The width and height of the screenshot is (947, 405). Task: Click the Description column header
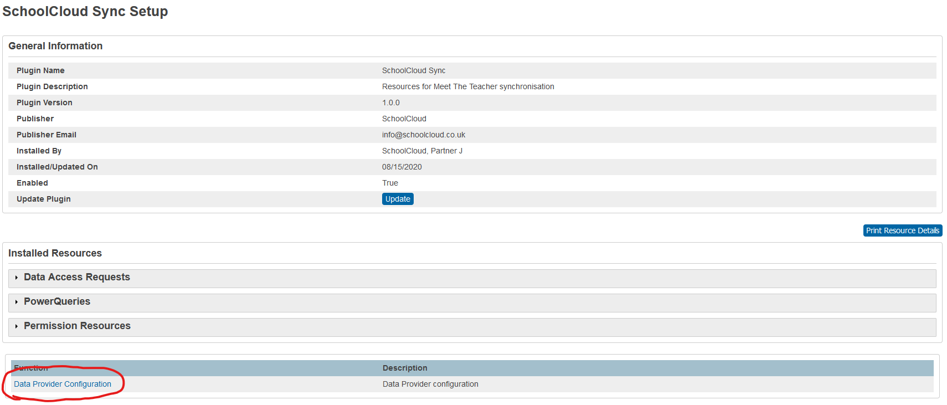click(x=405, y=368)
